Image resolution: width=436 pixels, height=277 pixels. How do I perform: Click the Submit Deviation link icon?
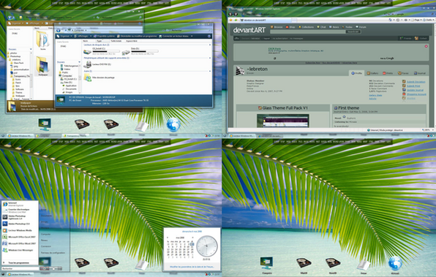(x=404, y=82)
